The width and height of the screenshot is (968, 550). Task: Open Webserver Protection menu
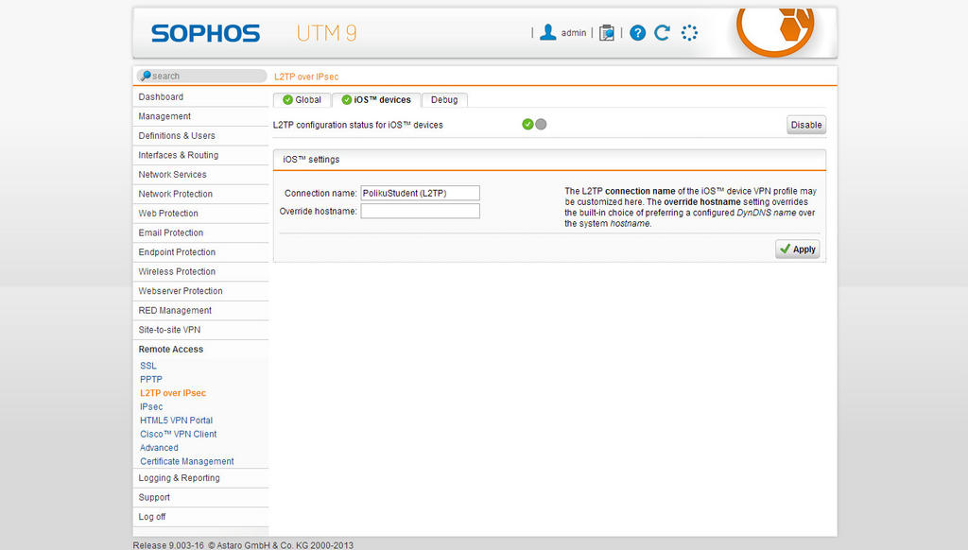click(200, 291)
